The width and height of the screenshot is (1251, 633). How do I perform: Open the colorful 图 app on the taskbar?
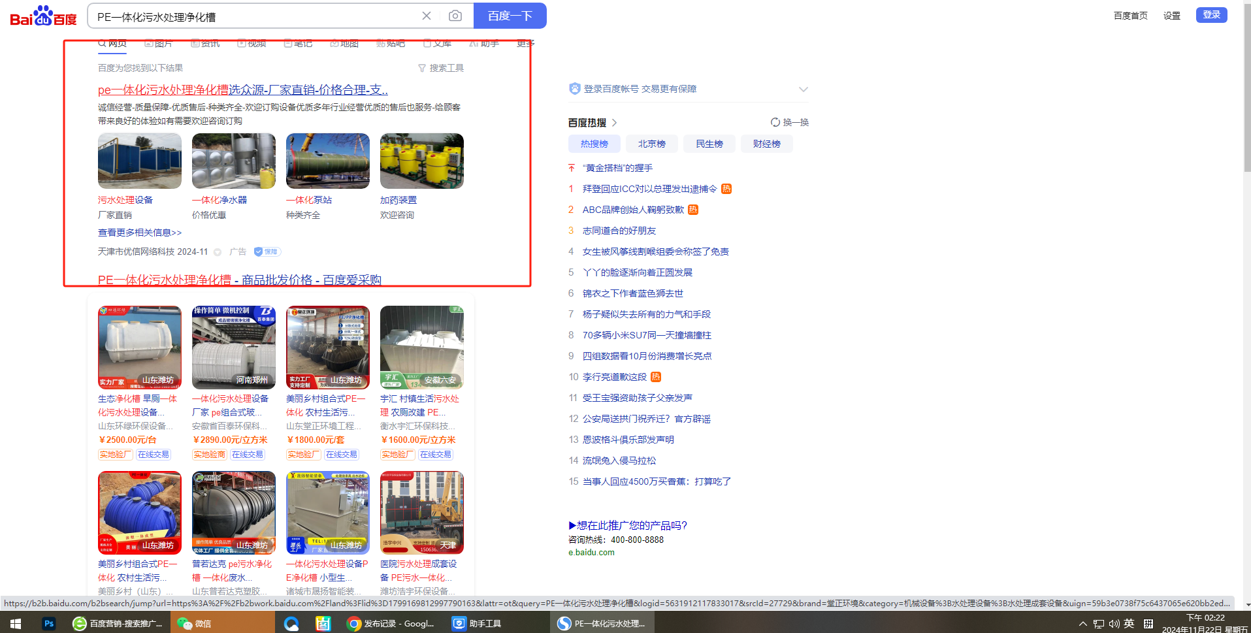[323, 624]
